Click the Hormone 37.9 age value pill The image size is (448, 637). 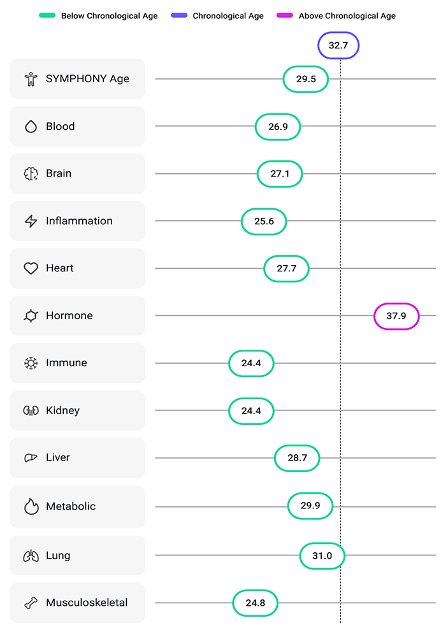(396, 316)
